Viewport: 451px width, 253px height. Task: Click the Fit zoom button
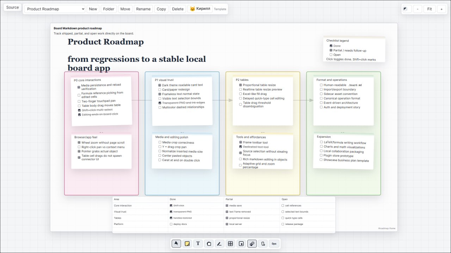click(x=430, y=9)
